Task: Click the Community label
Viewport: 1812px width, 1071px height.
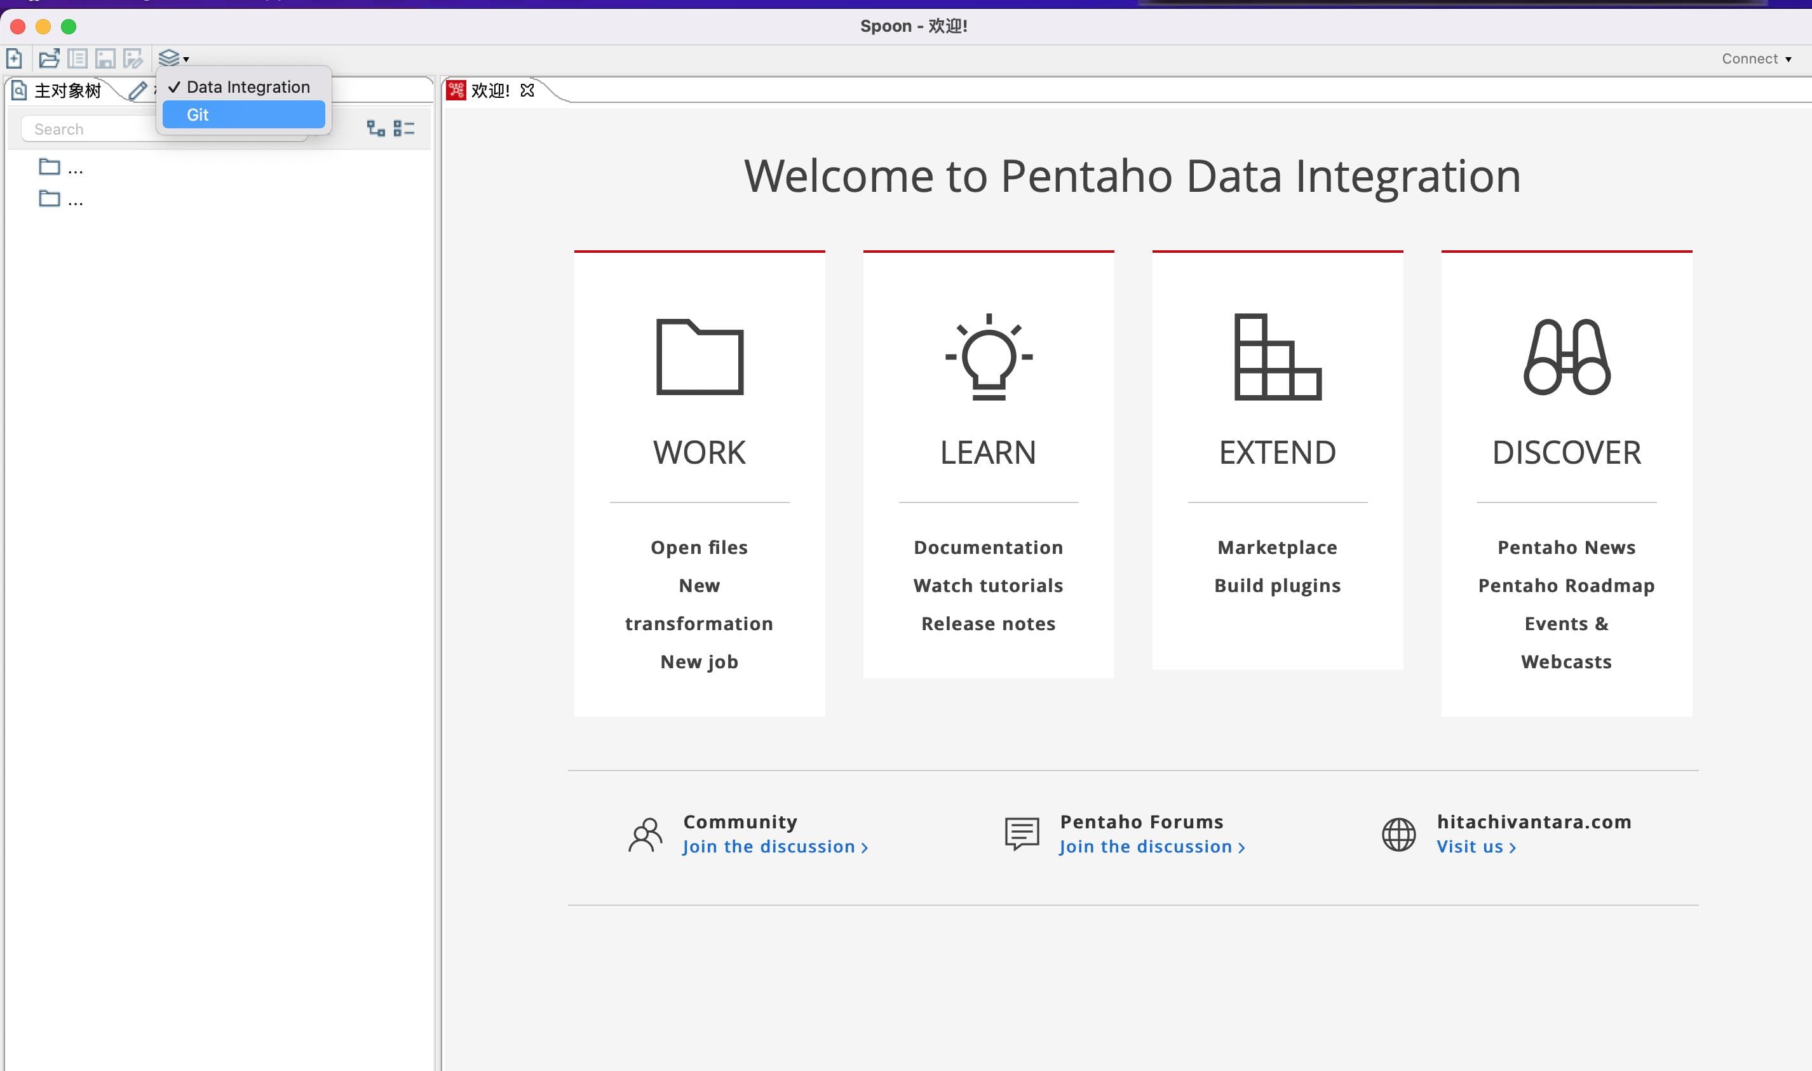Action: [740, 821]
